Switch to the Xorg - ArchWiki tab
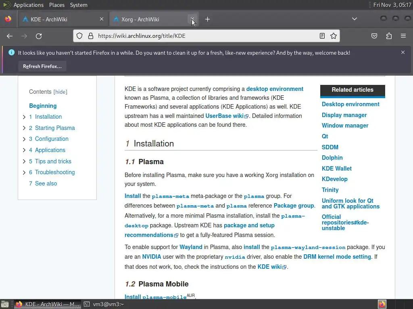This screenshot has height=309, width=413. (x=154, y=19)
